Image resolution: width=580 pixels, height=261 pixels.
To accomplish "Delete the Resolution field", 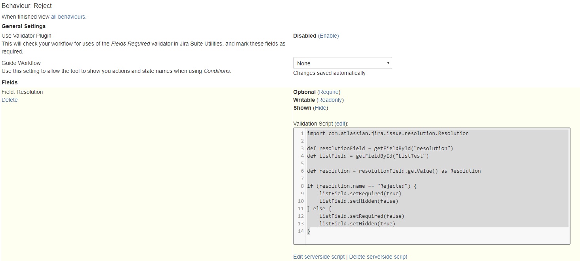I will click(x=10, y=100).
